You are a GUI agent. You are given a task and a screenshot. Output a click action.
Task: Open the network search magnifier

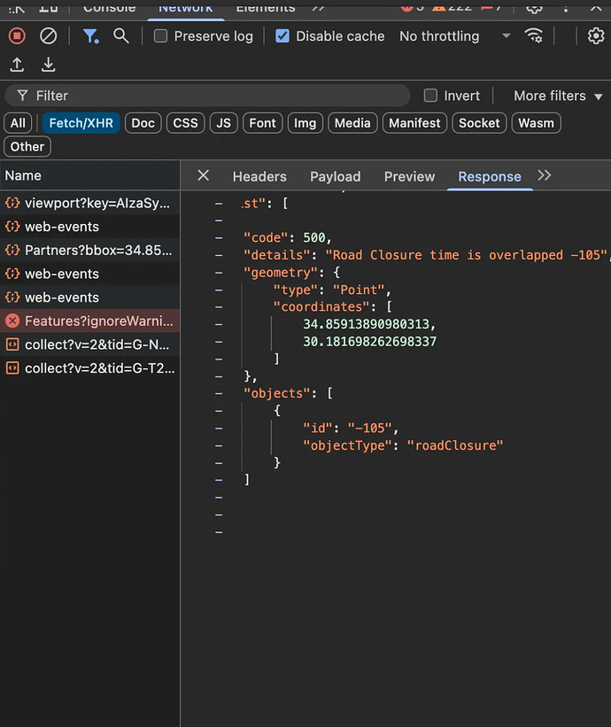121,35
